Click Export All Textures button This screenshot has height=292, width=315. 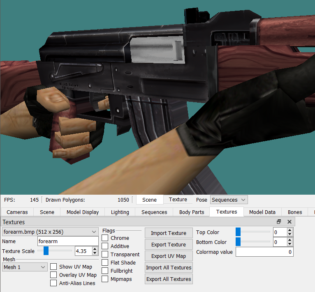coord(169,279)
